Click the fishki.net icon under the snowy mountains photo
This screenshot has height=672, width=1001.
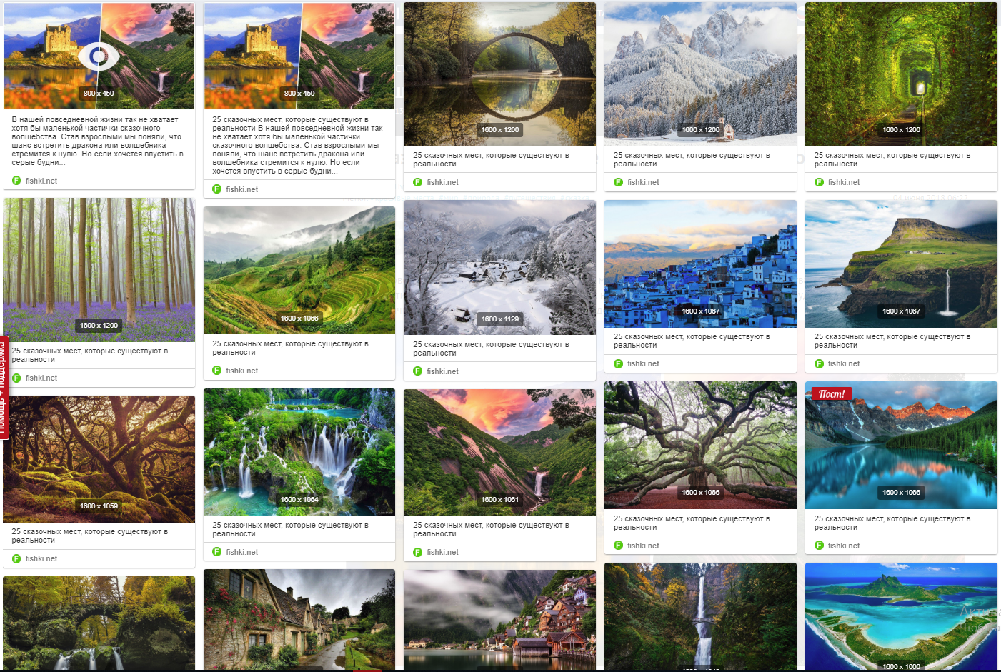pos(619,182)
